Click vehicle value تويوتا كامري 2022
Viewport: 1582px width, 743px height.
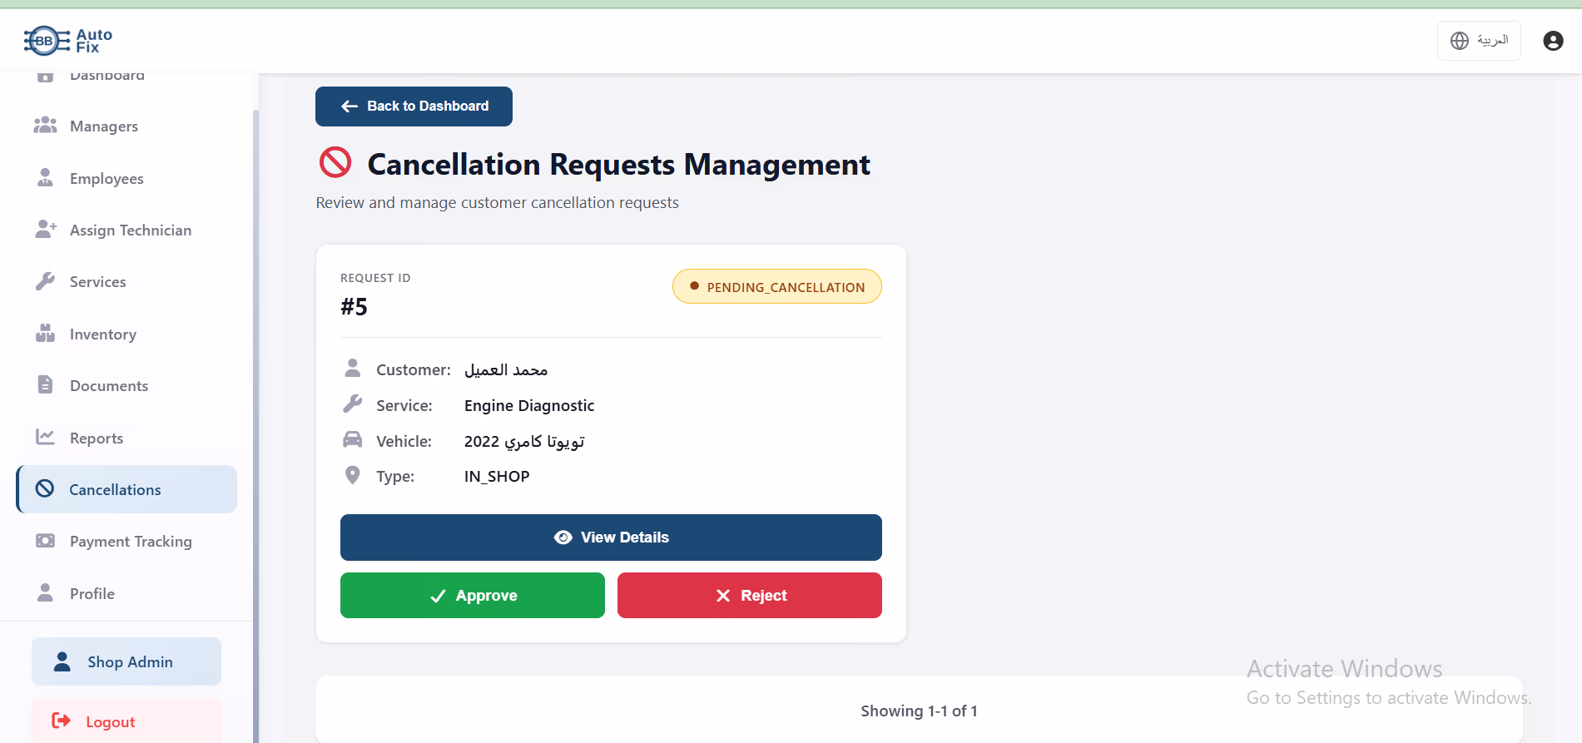point(524,441)
